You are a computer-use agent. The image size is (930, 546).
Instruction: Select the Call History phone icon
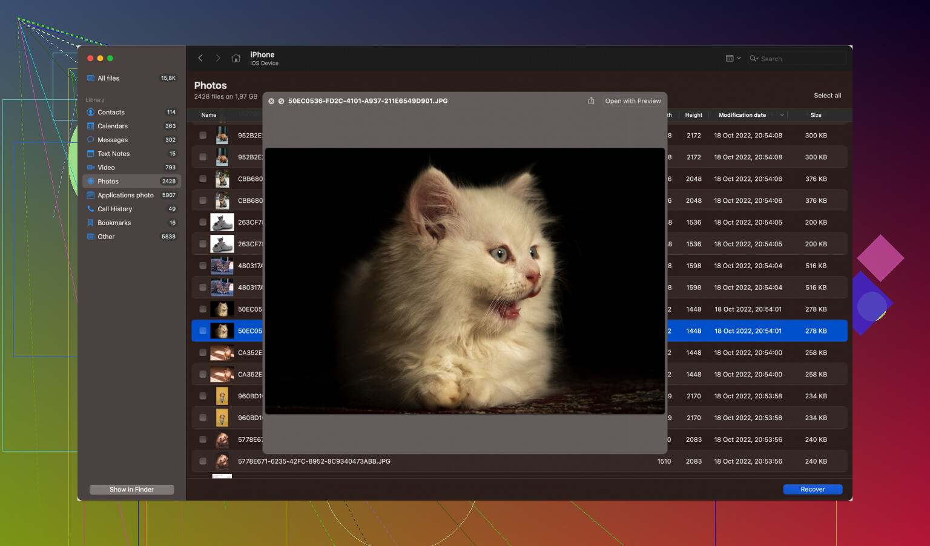tap(91, 209)
